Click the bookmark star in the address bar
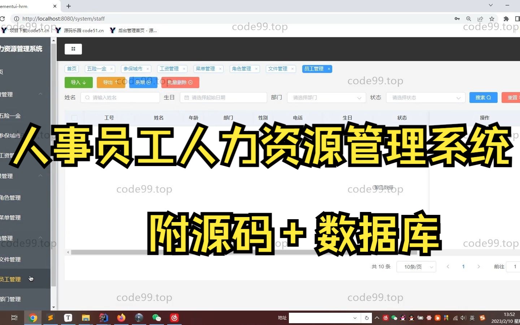 pyautogui.click(x=492, y=19)
